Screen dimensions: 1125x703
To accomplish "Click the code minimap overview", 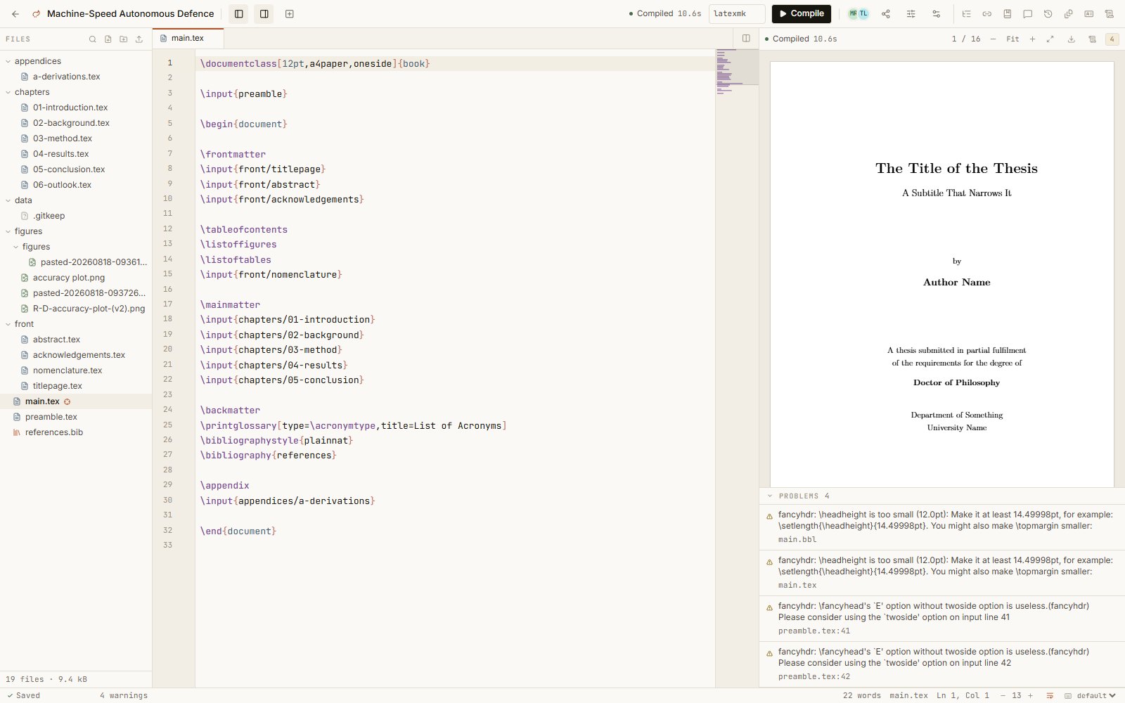I will [x=737, y=70].
